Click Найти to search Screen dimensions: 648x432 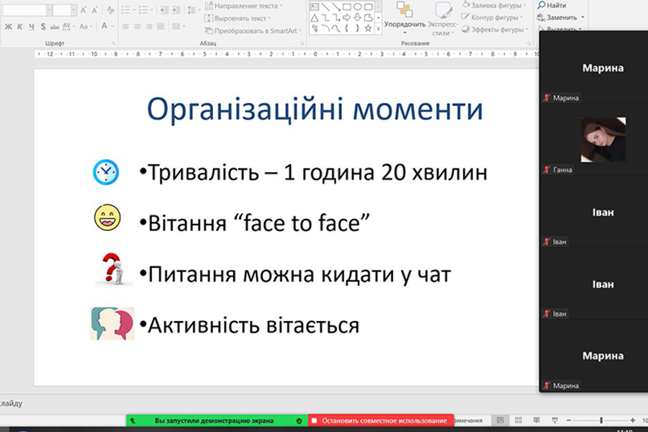552,5
